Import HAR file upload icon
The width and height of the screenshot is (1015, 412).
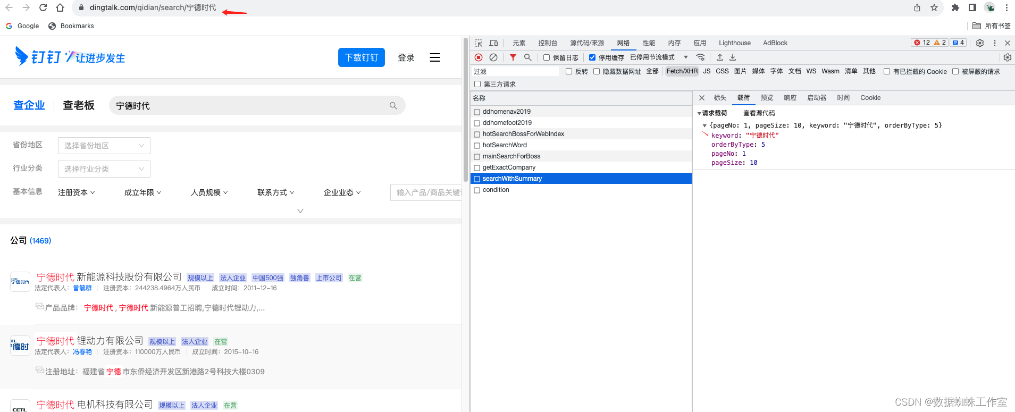click(720, 57)
